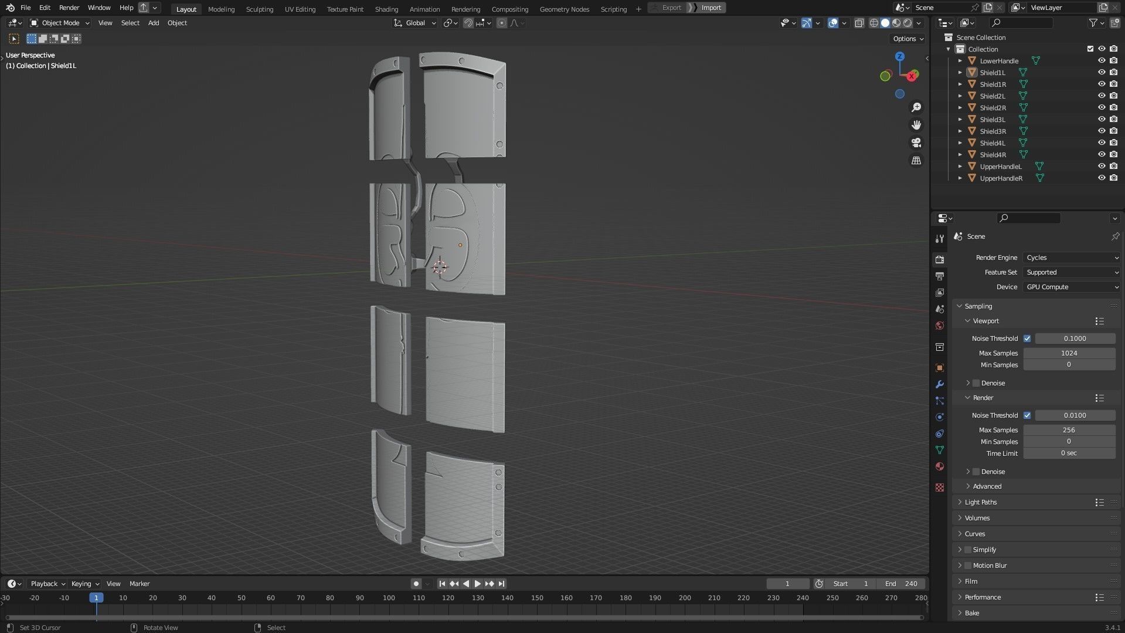The height and width of the screenshot is (633, 1125).
Task: Toggle Render Noise Threshold checkbox
Action: (1027, 415)
